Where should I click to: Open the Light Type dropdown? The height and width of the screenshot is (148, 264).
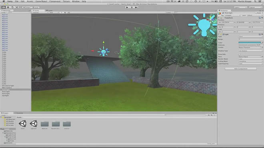point(250,36)
